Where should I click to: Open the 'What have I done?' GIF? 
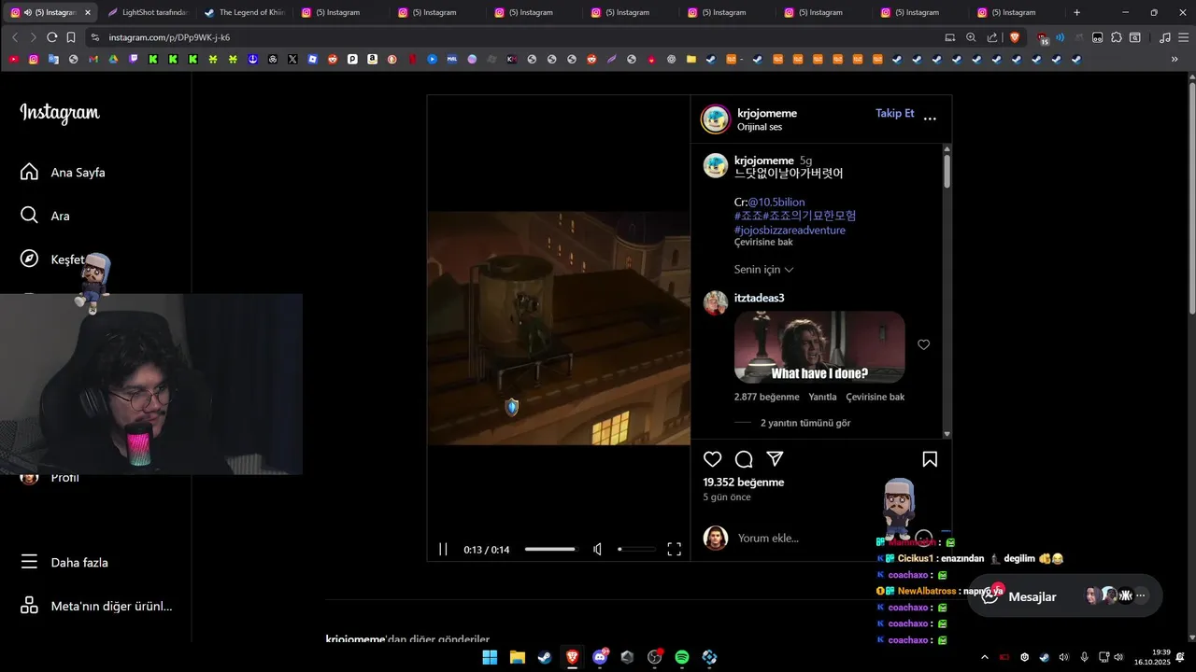click(x=819, y=347)
